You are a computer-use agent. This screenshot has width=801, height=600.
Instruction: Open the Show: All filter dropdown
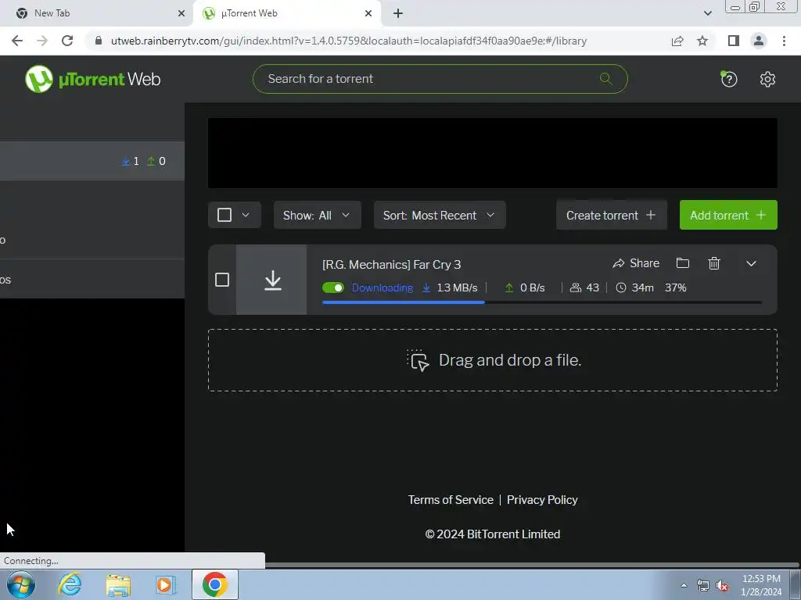pos(318,215)
